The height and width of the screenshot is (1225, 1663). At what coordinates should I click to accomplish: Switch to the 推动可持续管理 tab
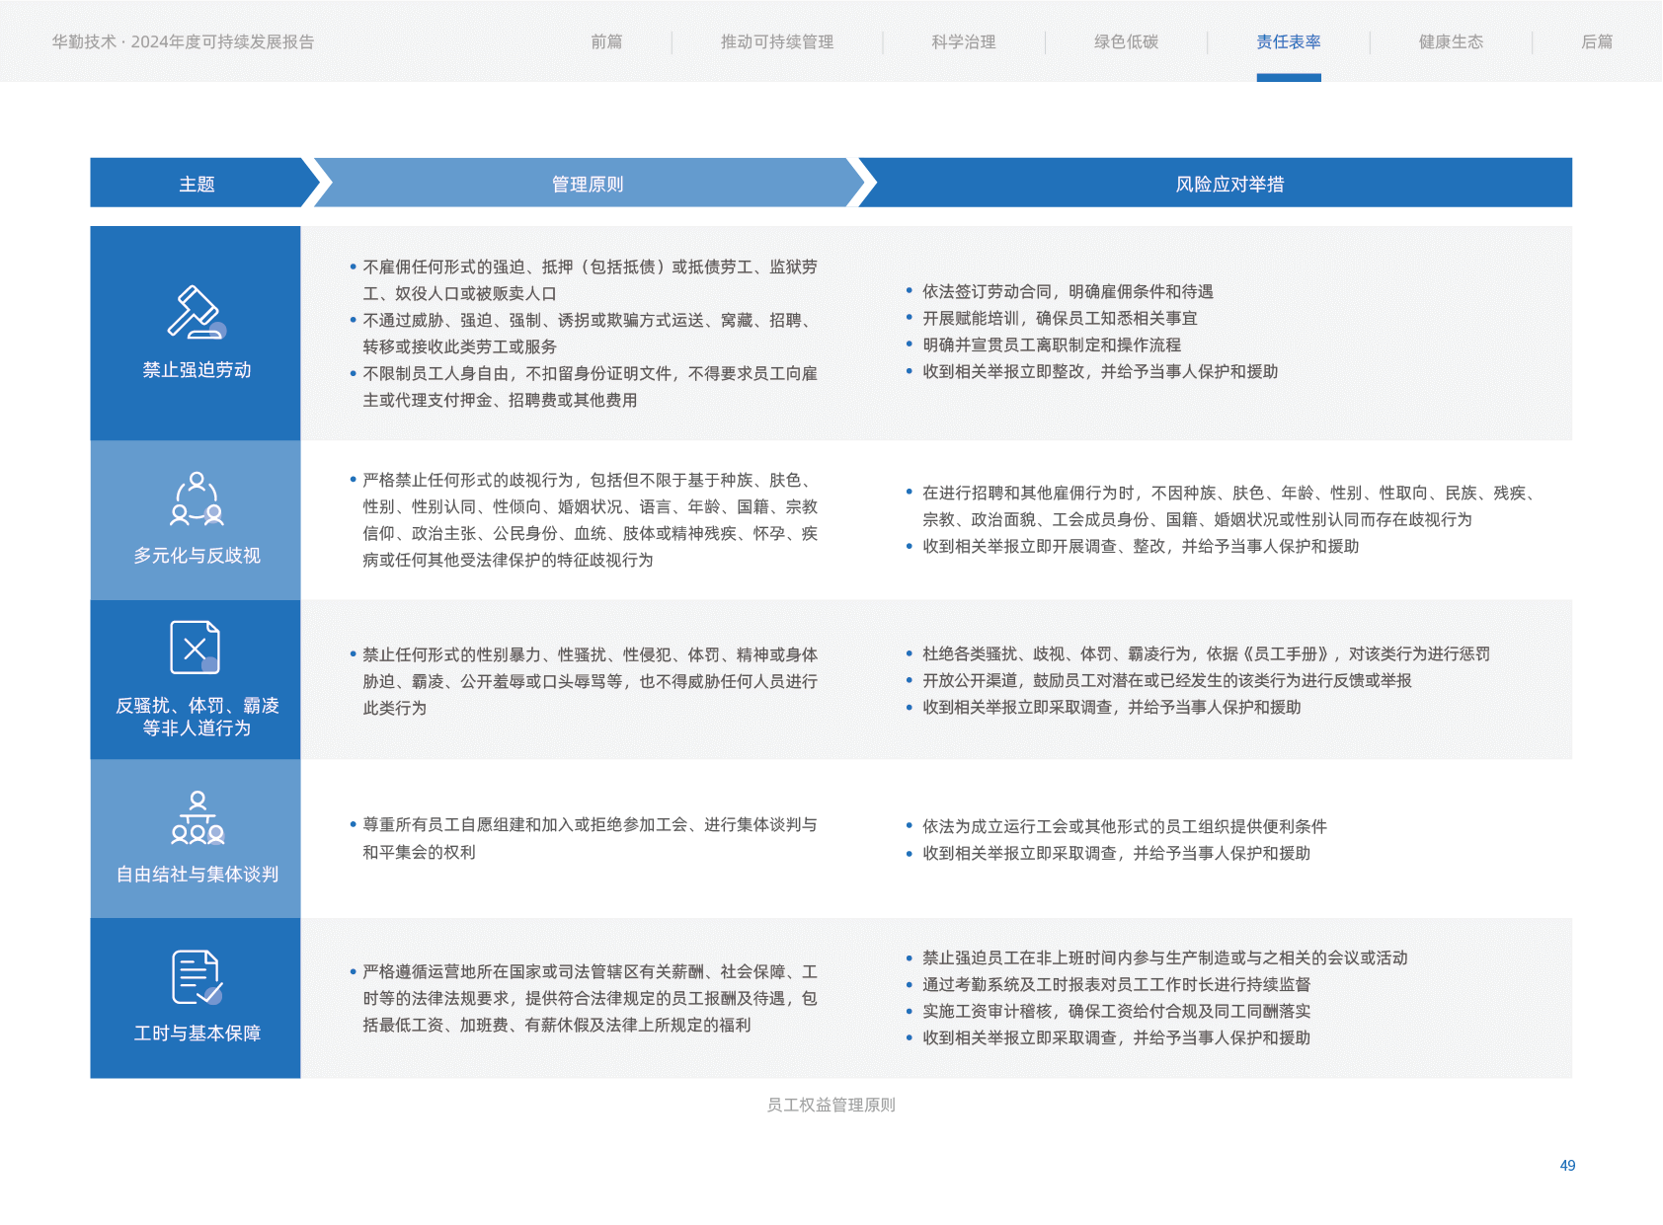(777, 41)
